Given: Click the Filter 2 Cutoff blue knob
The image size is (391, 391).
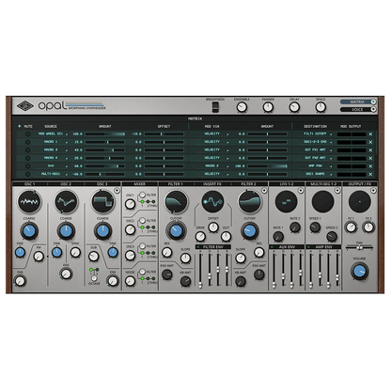Looking at the screenshot, I should [249, 231].
